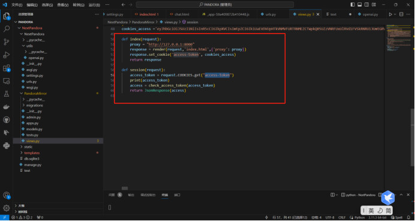
Task: Click the split editor icon
Action: pyautogui.click(x=401, y=14)
